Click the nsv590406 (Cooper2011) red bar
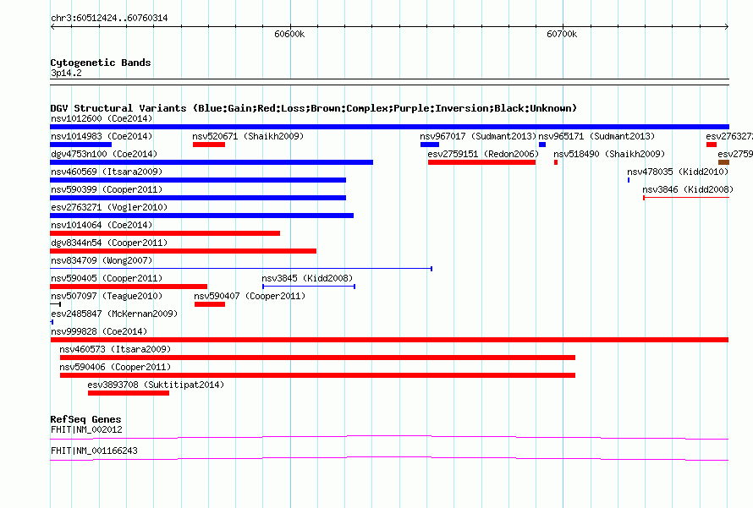 [317, 375]
